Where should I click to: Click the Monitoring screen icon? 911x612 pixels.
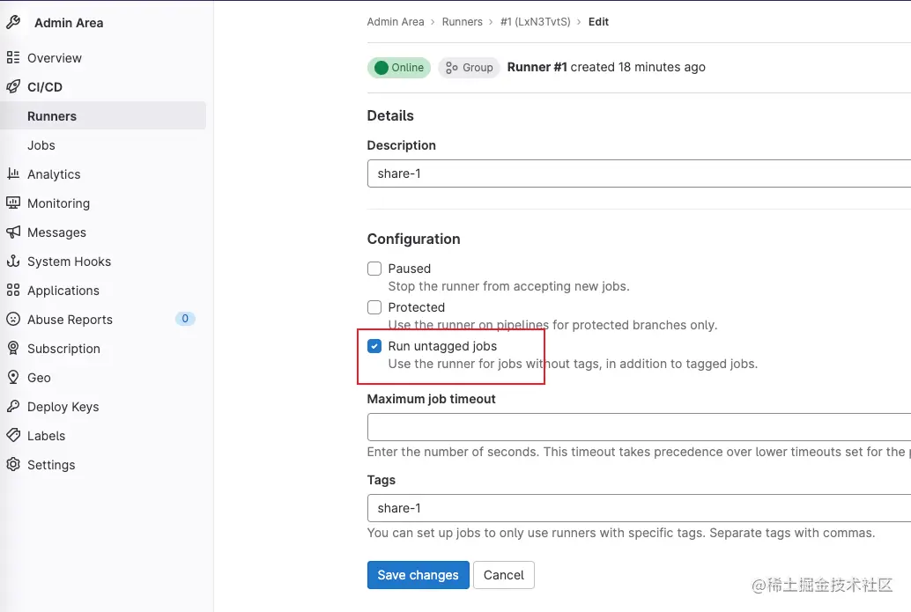click(13, 203)
